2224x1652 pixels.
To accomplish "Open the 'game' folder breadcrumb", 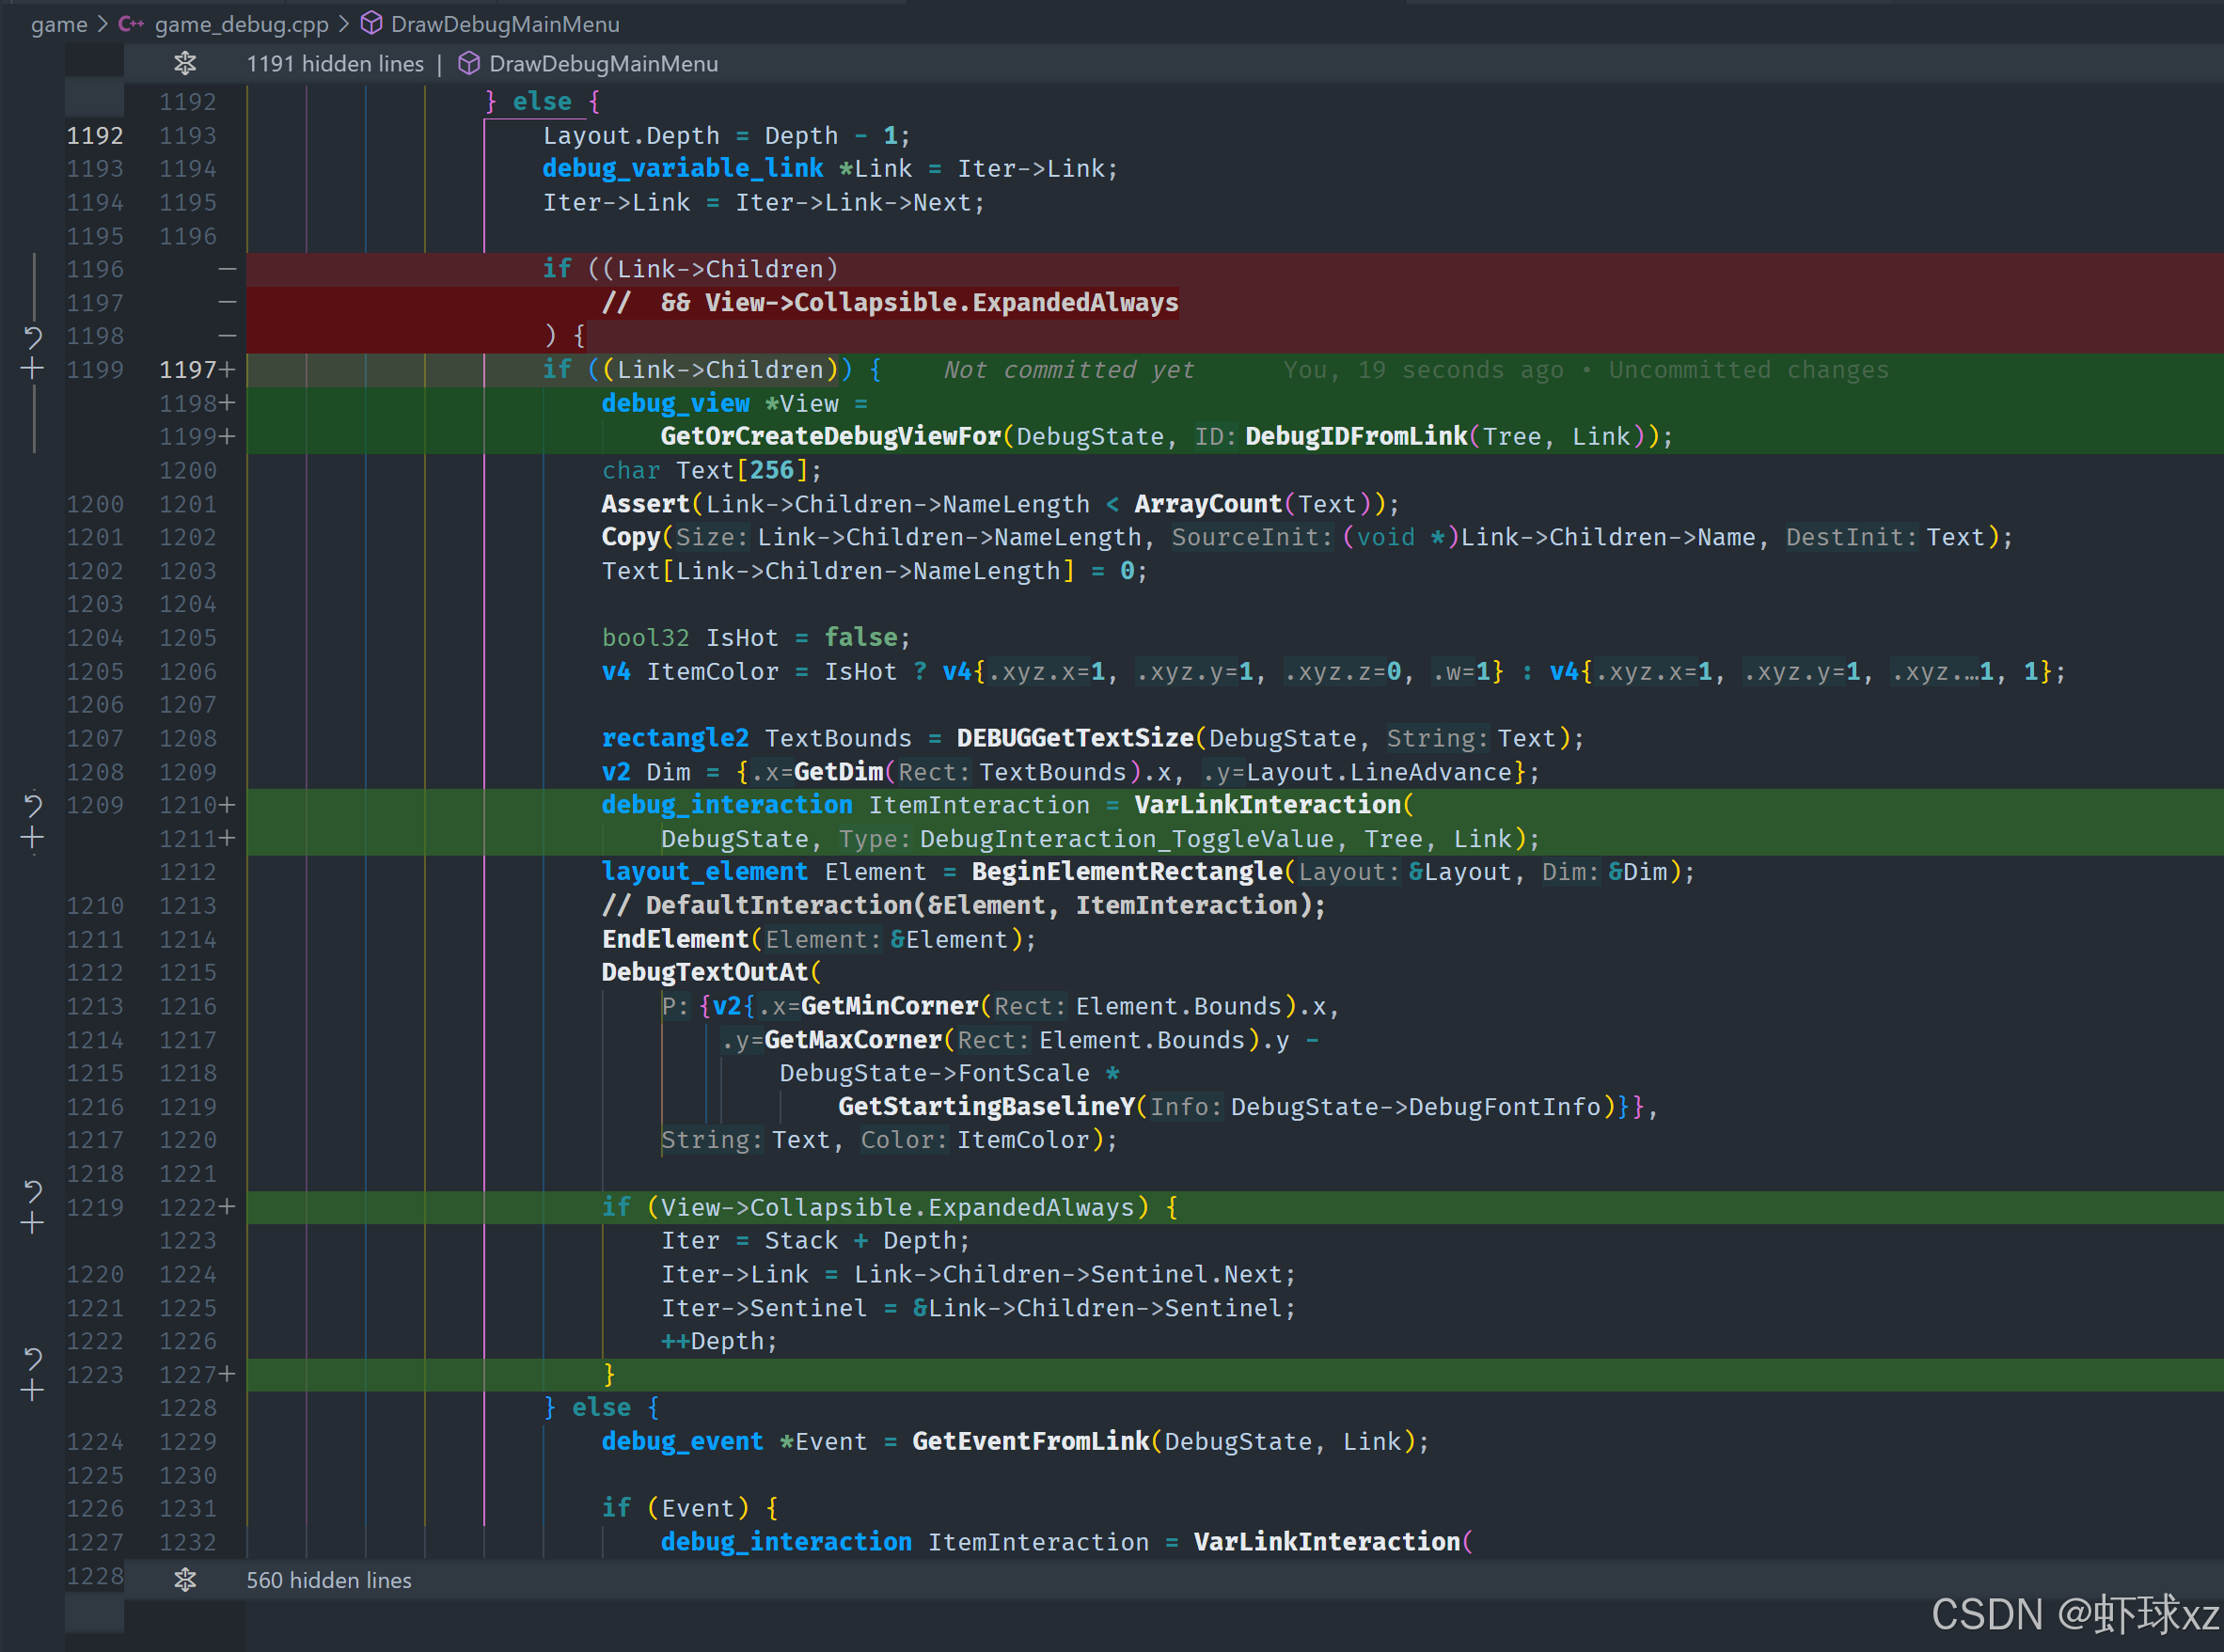I will tap(59, 24).
